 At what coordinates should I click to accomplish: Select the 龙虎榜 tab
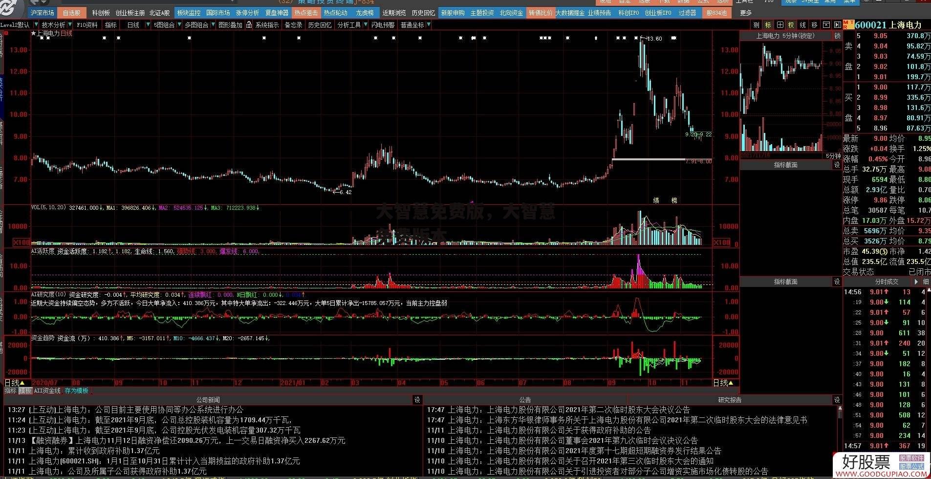click(x=365, y=13)
